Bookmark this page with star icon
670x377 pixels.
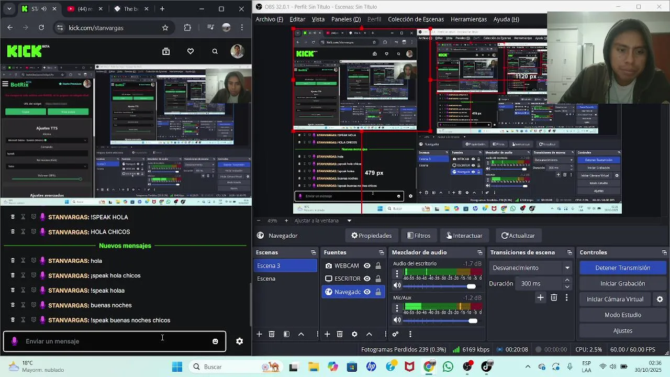[165, 28]
